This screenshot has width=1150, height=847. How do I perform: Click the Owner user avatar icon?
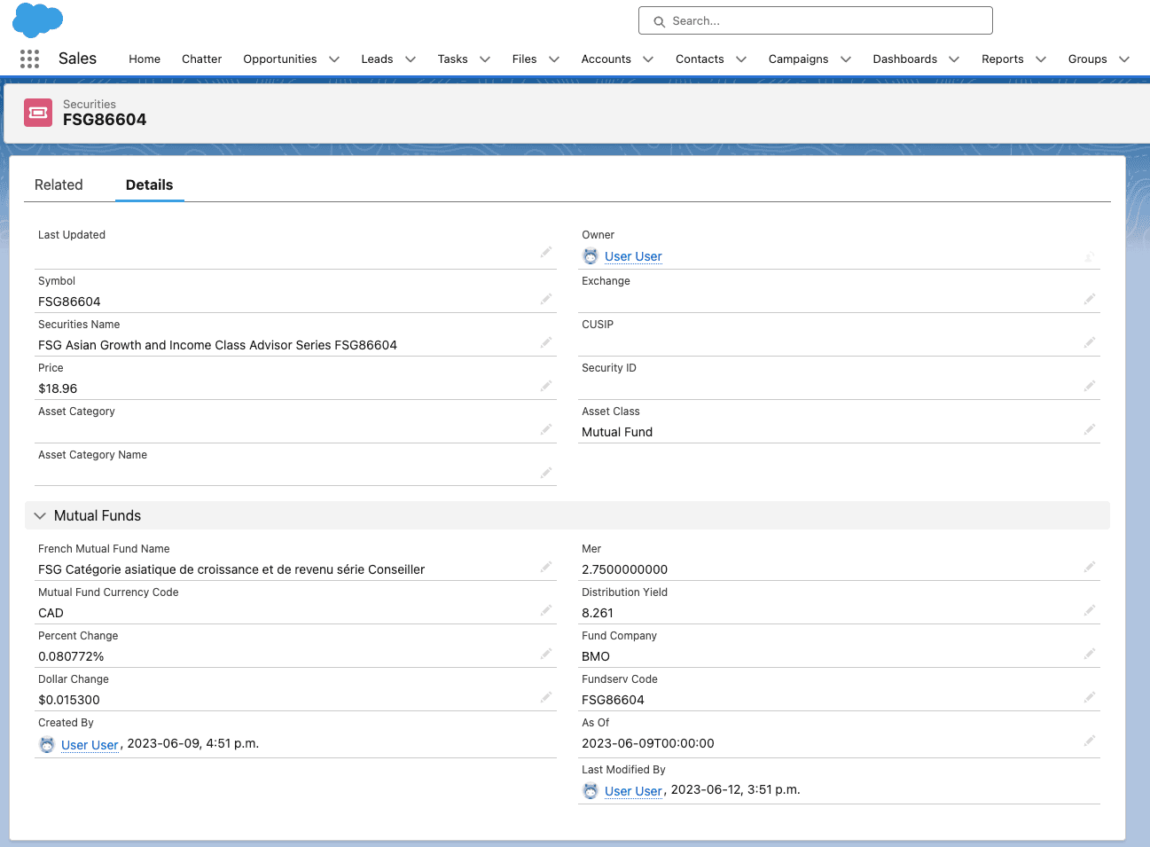(x=591, y=256)
